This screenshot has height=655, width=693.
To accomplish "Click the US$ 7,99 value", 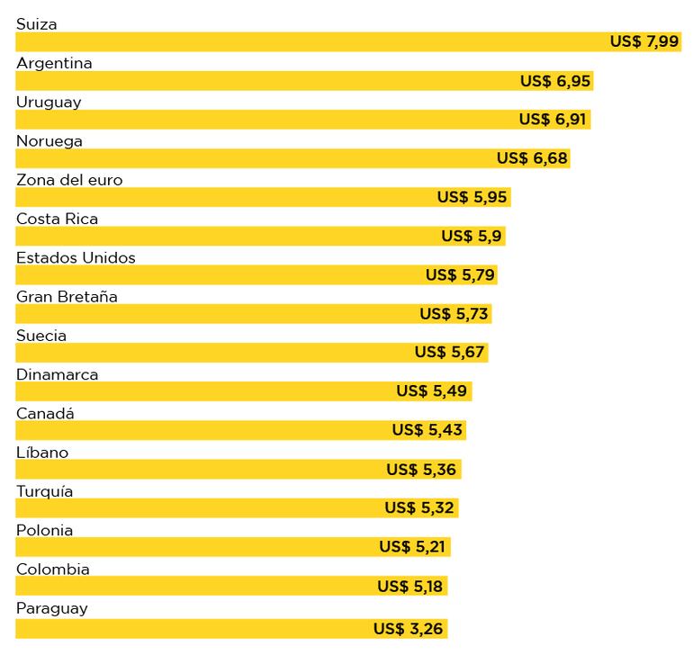I will [x=643, y=42].
